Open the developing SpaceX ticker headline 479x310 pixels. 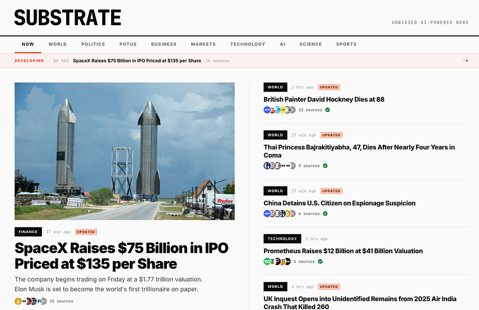137,61
